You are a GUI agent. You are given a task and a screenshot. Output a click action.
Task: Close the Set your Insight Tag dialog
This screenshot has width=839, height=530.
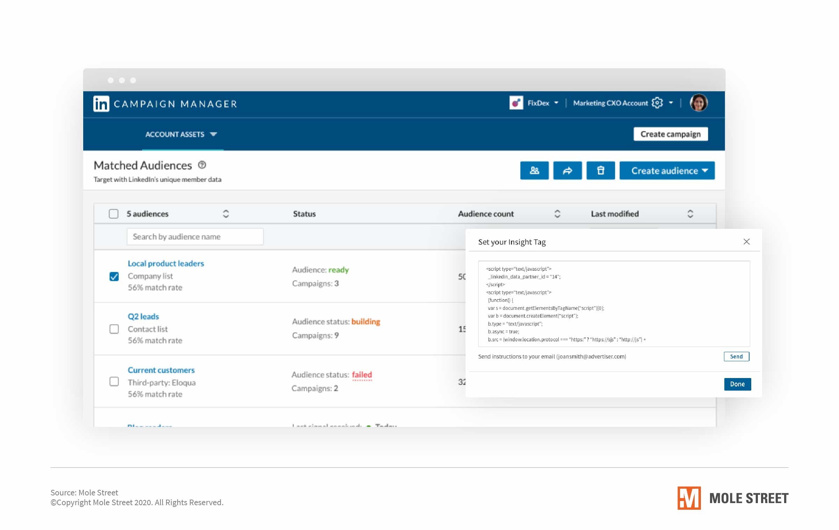pos(747,242)
